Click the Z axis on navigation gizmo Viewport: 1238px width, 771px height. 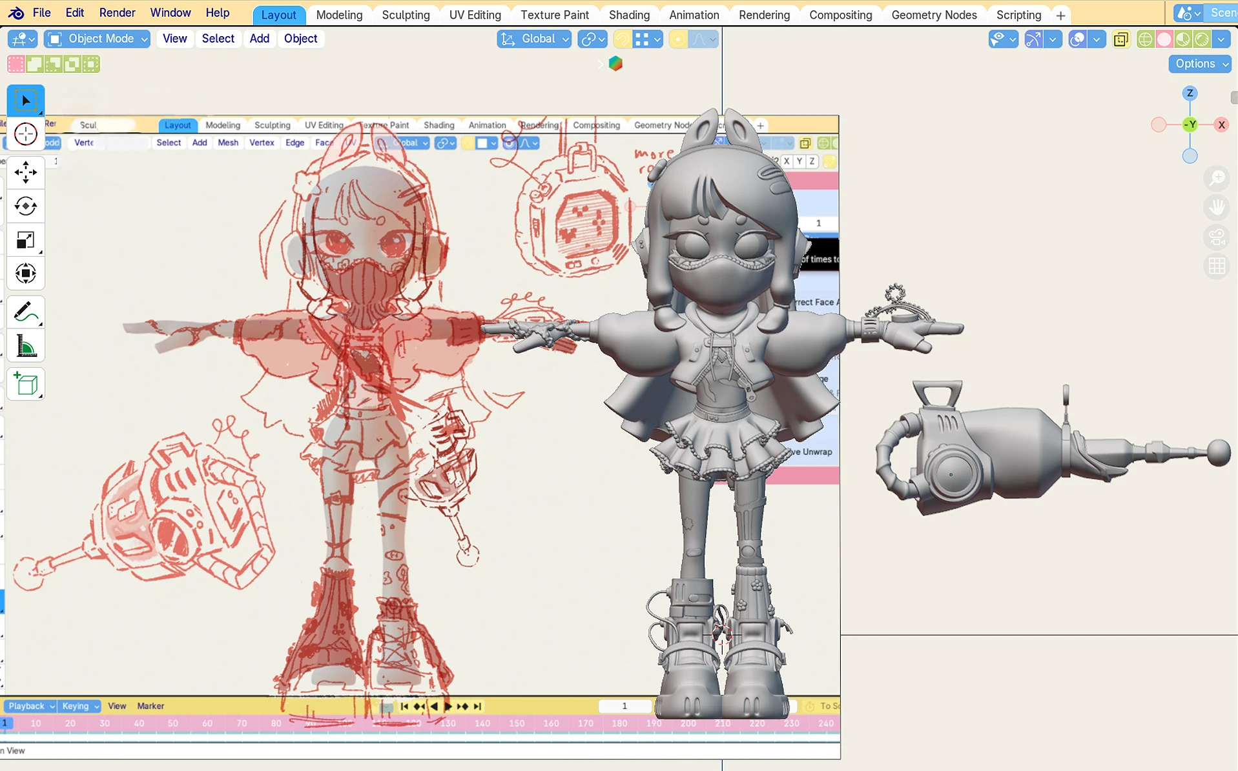click(x=1190, y=93)
